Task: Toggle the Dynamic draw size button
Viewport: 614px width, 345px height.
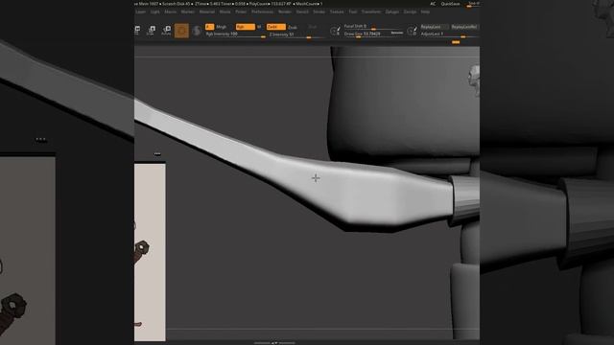Action: 397,33
